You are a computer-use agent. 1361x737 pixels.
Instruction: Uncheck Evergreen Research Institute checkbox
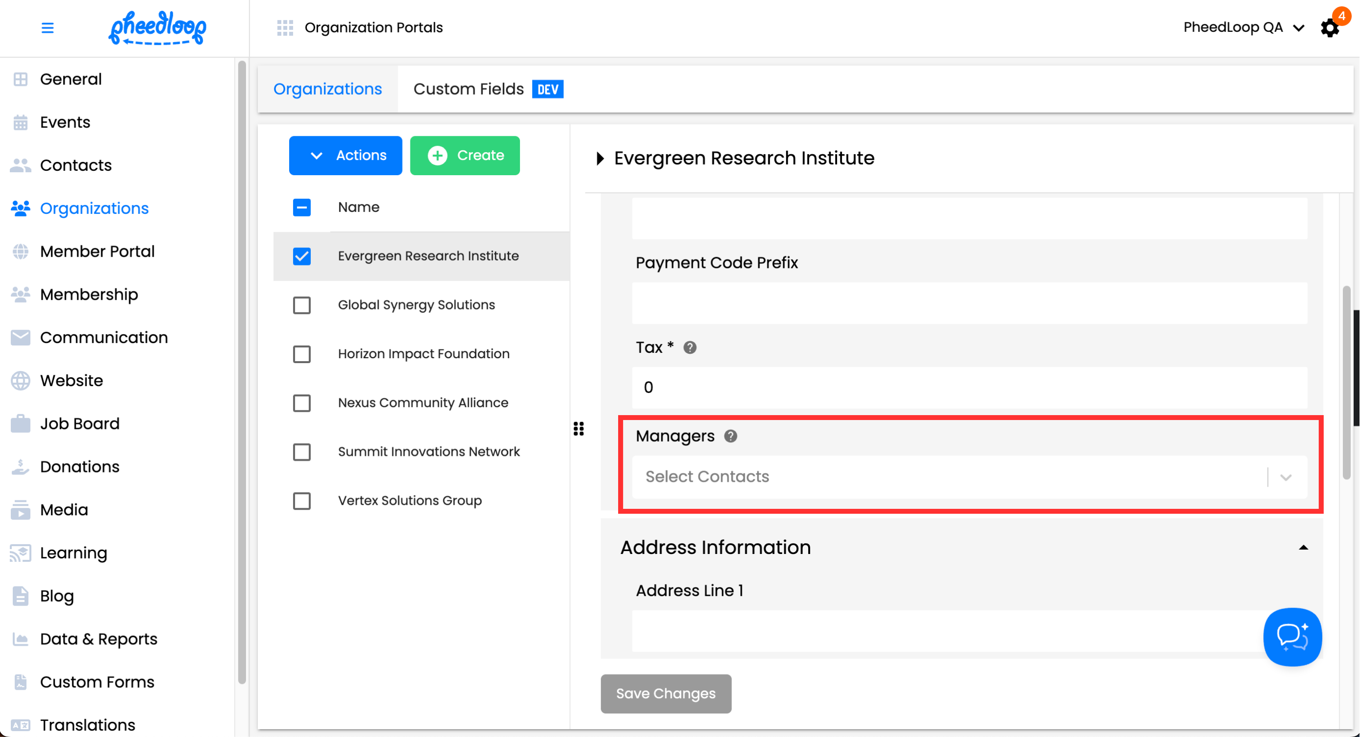click(301, 256)
